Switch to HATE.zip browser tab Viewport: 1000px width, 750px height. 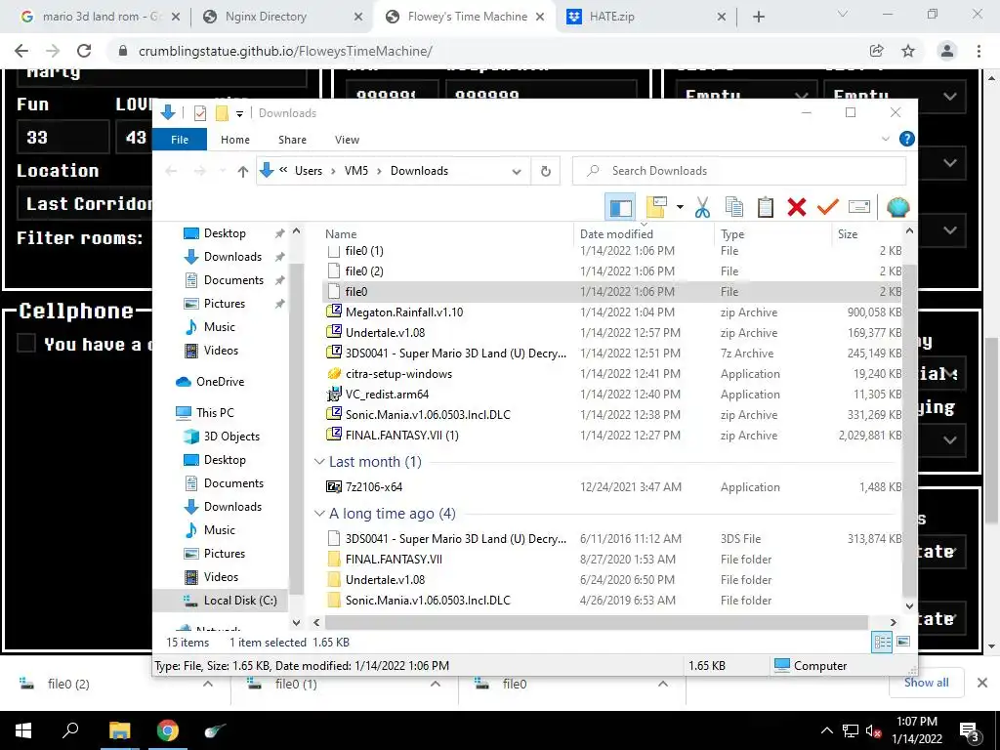[x=646, y=17]
